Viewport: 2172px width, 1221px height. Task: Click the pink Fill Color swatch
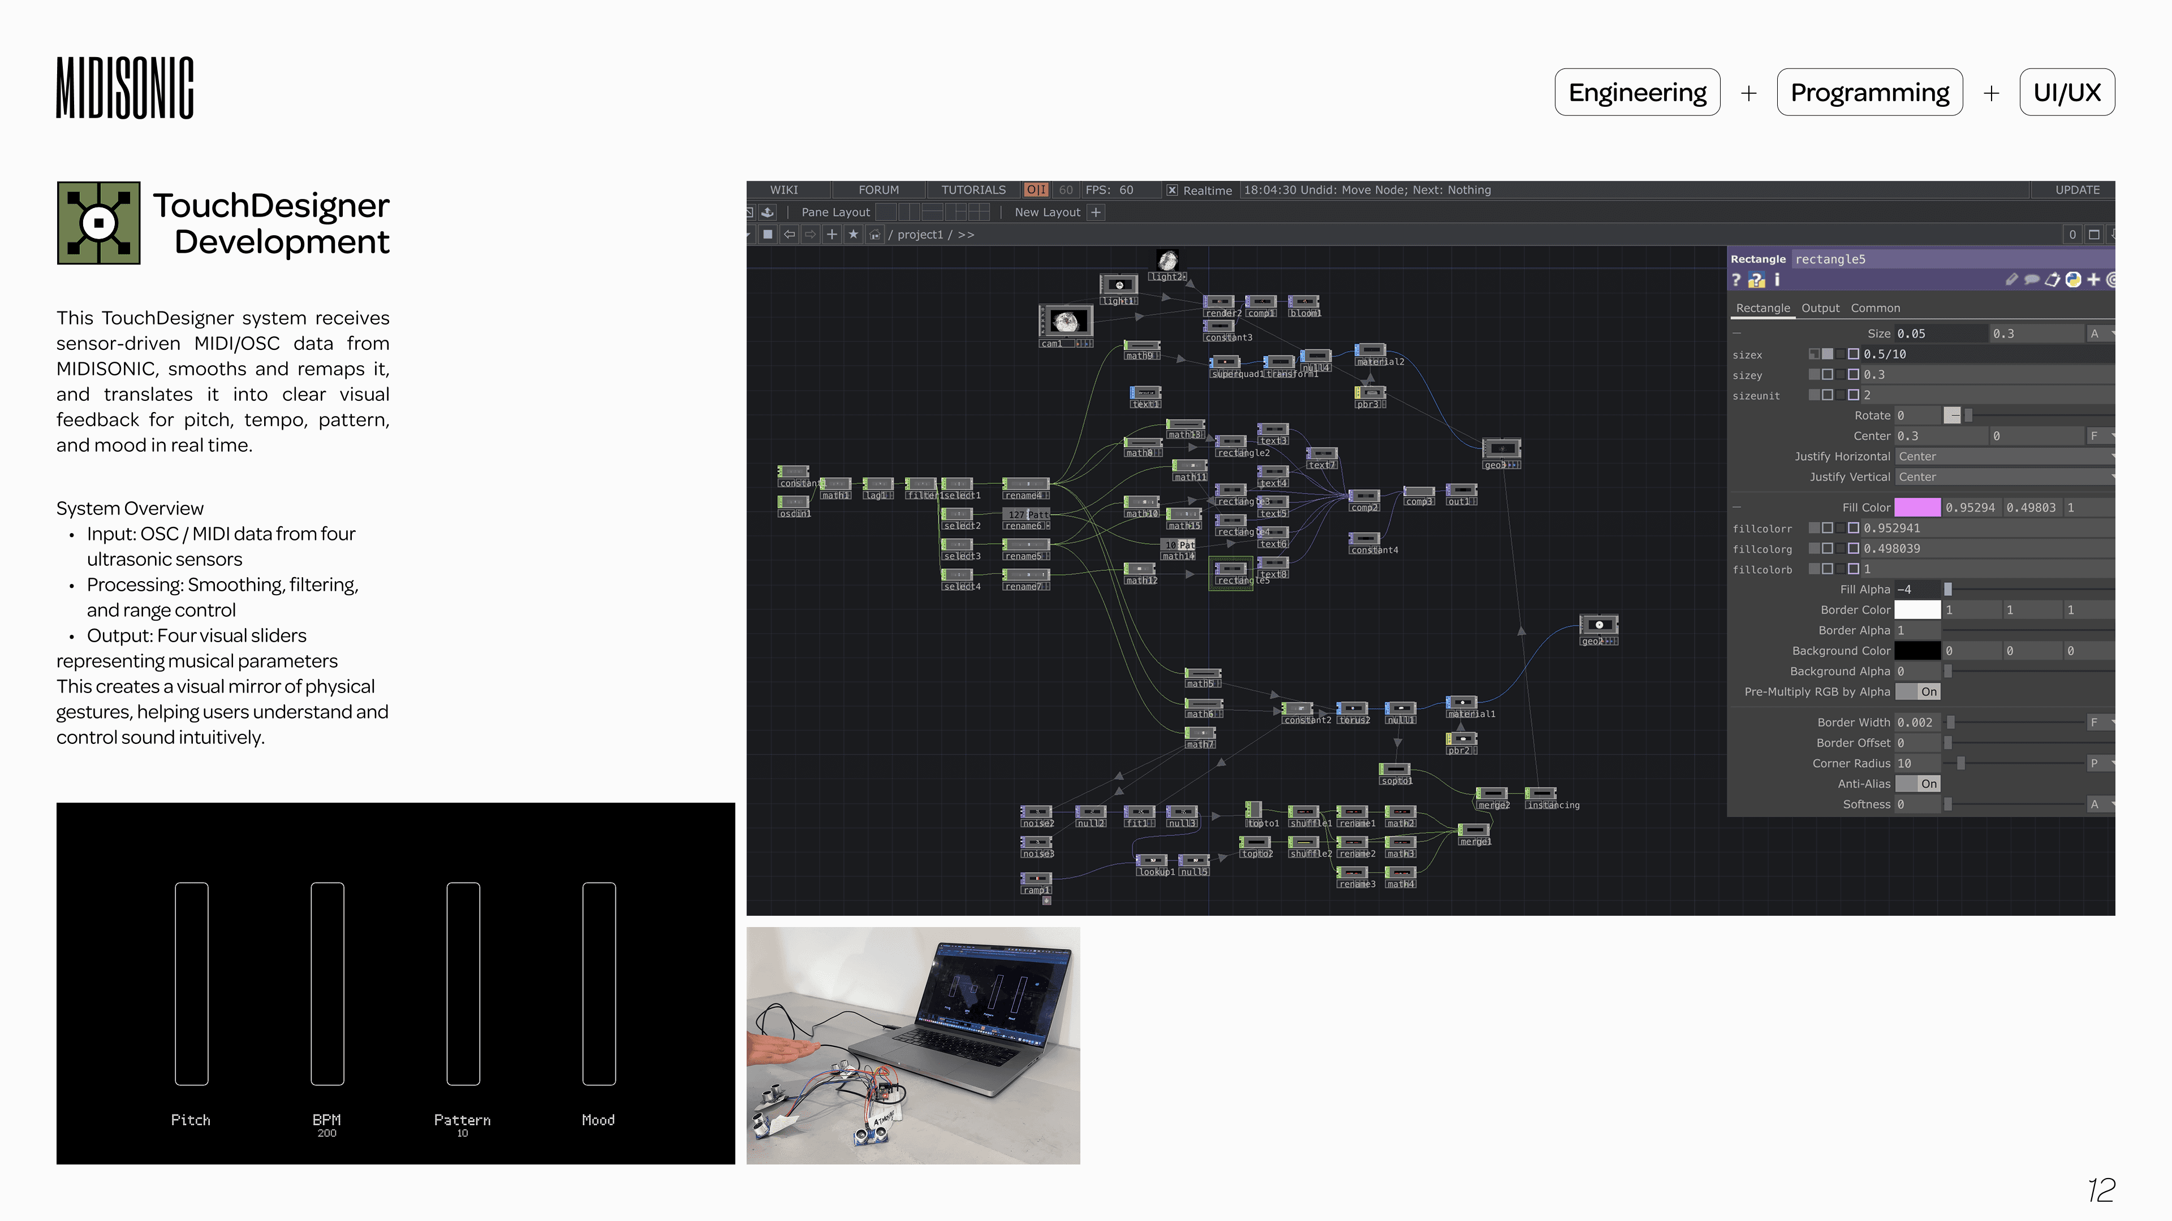tap(1917, 507)
